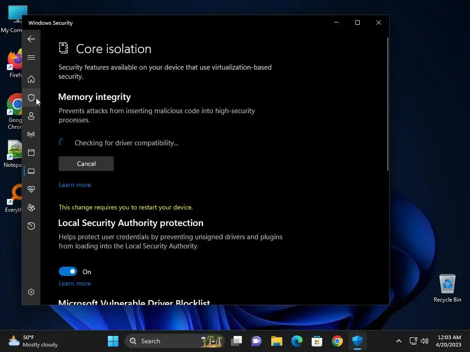Viewport: 470px width, 352px height.
Task: Click Learn more under Memory integrity
Action: point(75,185)
